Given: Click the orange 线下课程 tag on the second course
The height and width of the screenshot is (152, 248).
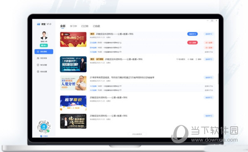Looking at the screenshot, I should click(99, 59).
